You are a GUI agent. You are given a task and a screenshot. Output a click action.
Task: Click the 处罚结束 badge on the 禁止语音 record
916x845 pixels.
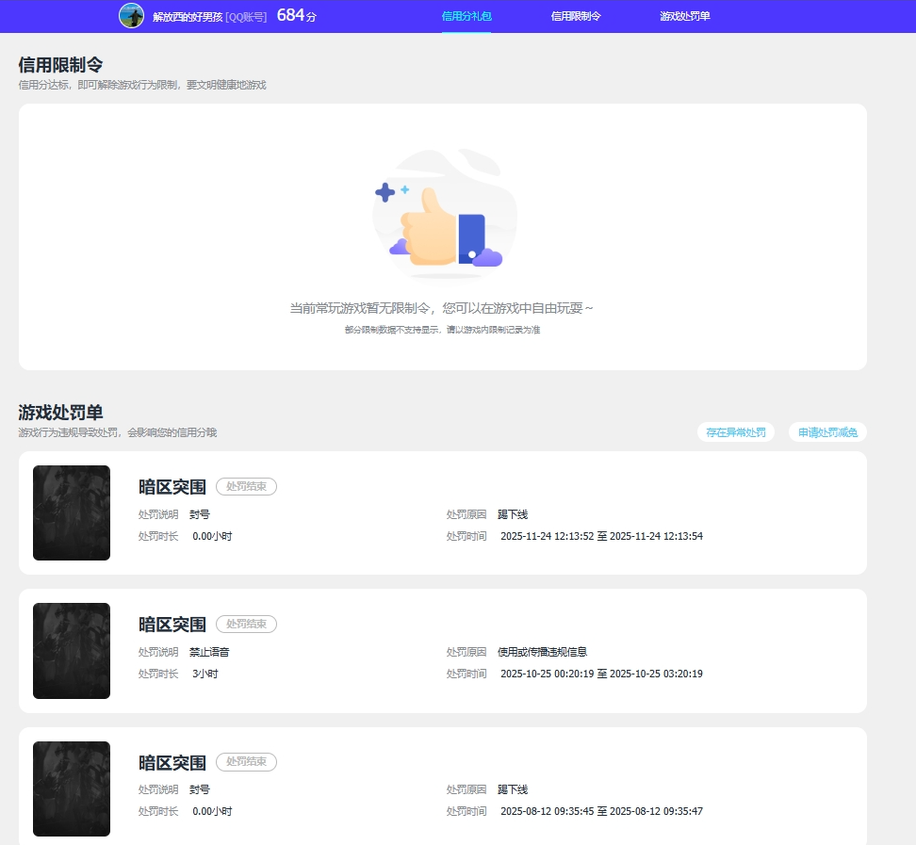point(246,624)
